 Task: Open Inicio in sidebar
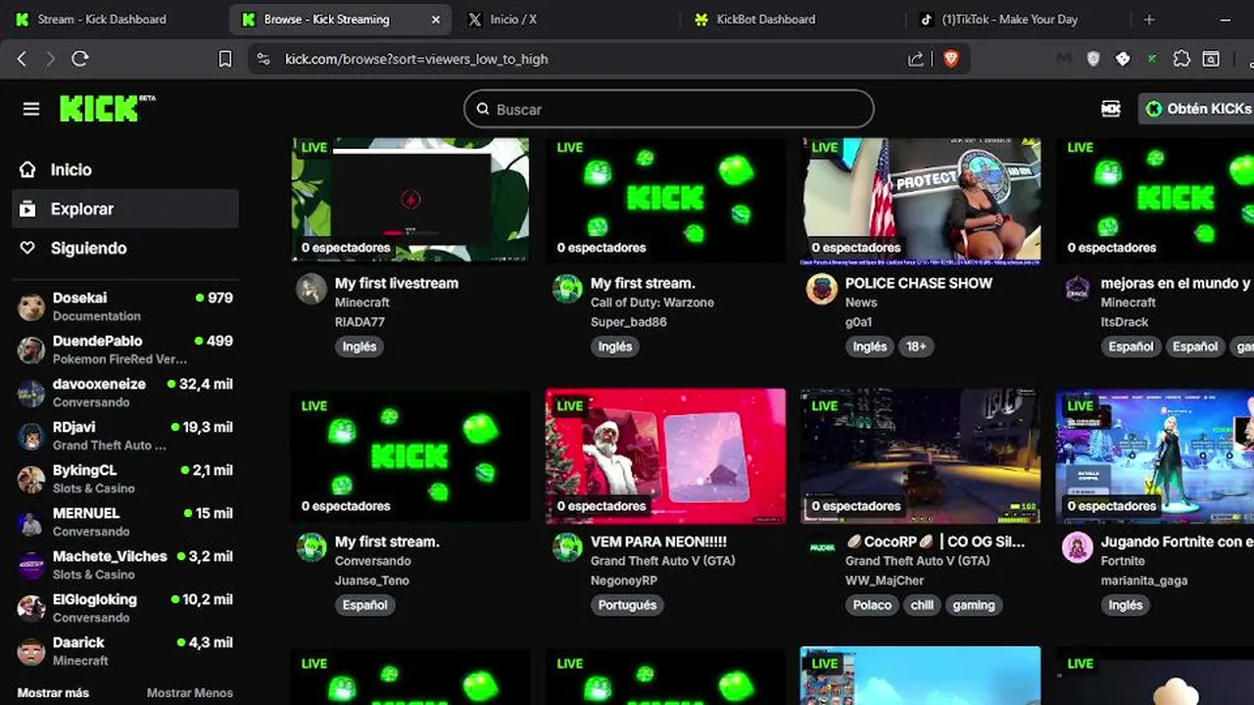[x=125, y=169]
